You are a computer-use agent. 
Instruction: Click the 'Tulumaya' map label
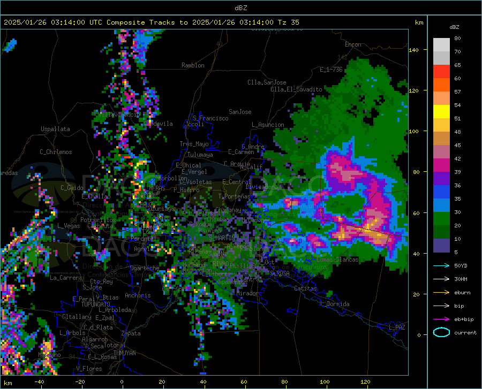[x=200, y=155]
